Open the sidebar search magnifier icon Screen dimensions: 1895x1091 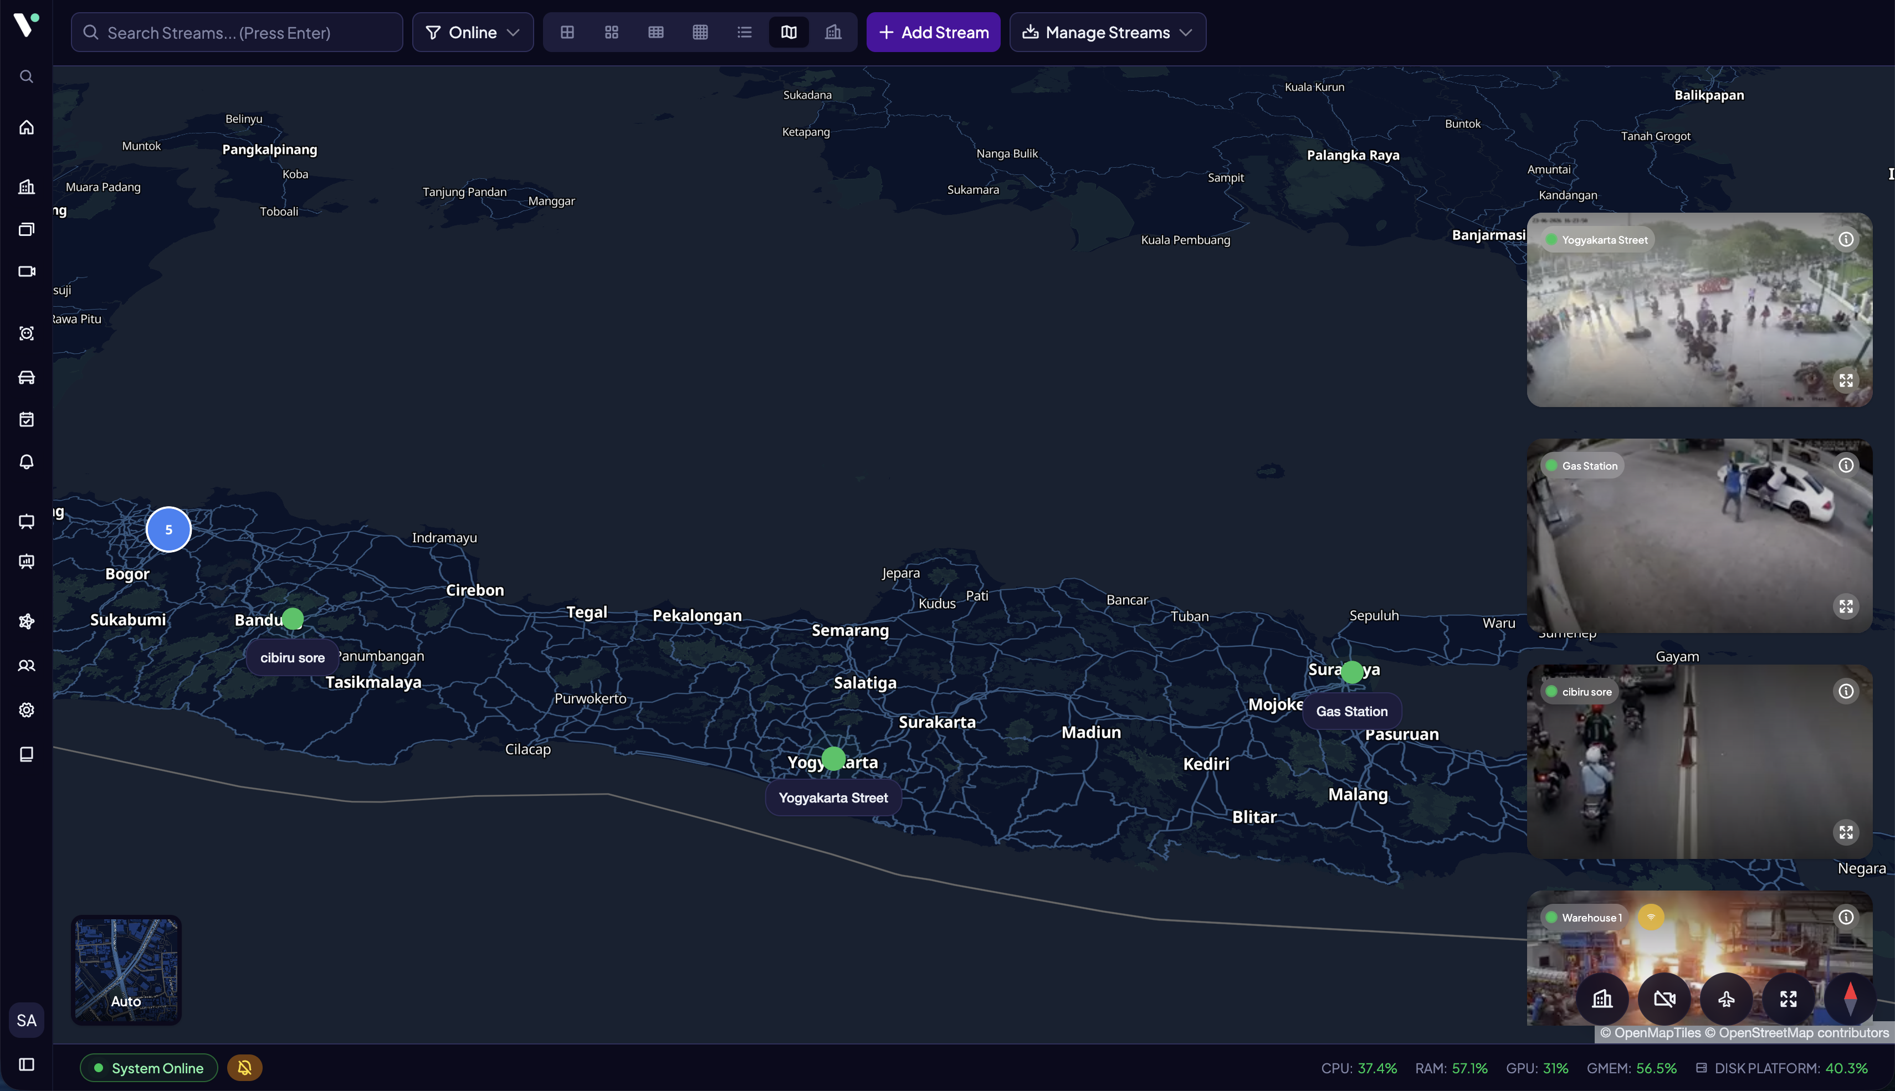26,76
